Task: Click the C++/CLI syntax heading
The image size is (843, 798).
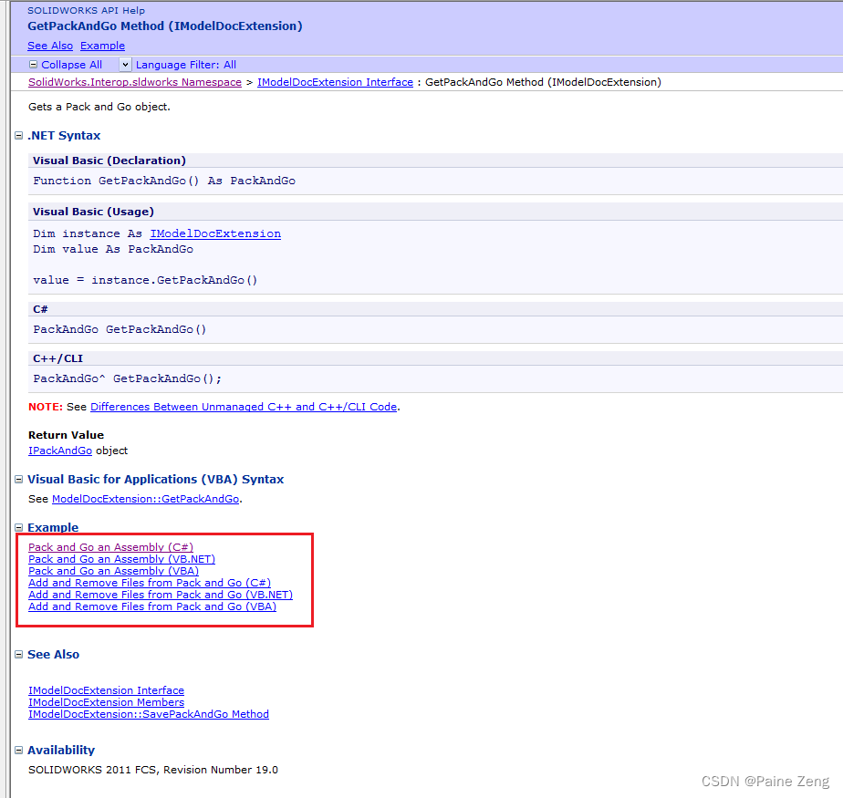Action: [x=57, y=358]
